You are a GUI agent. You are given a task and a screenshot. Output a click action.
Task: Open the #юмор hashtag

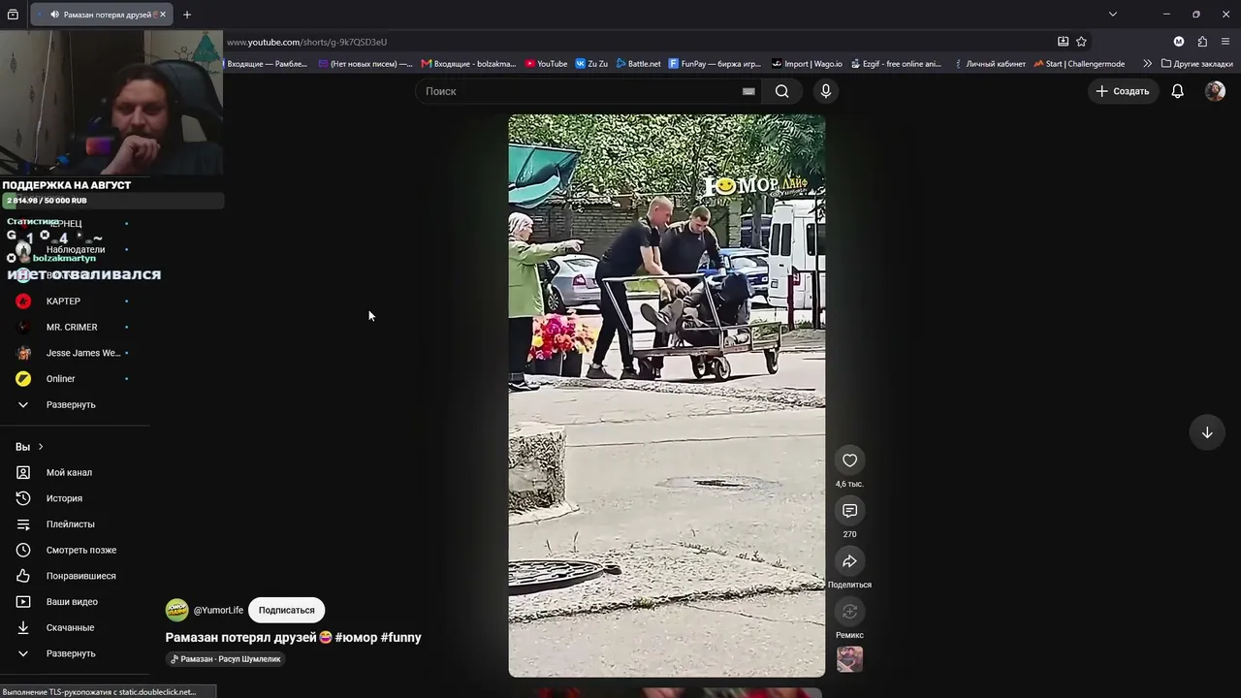(x=356, y=637)
